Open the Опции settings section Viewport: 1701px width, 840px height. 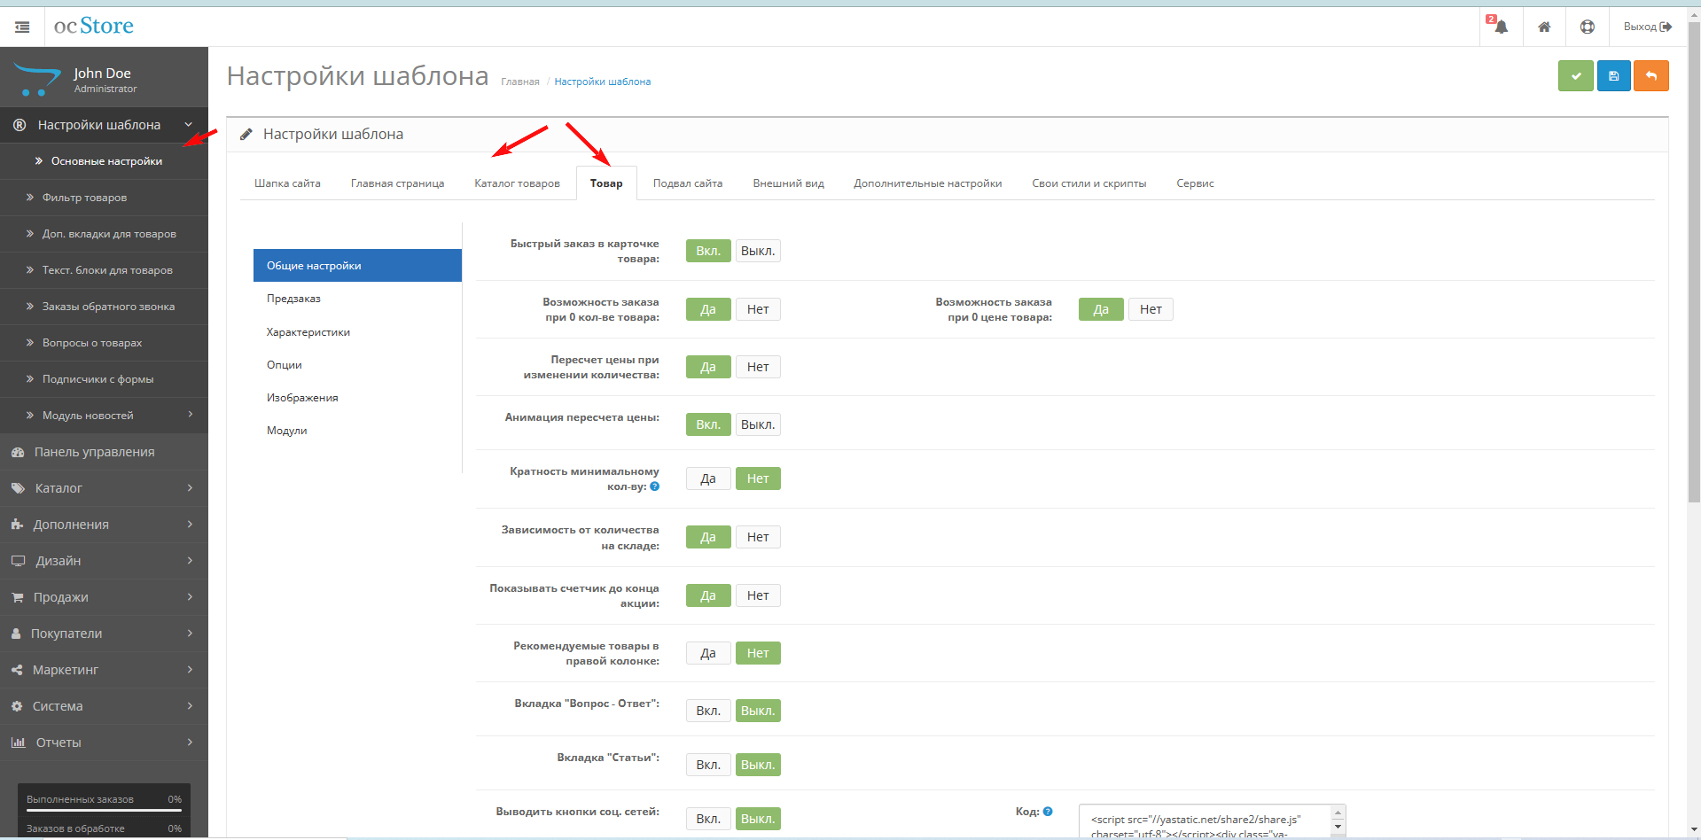pos(357,365)
